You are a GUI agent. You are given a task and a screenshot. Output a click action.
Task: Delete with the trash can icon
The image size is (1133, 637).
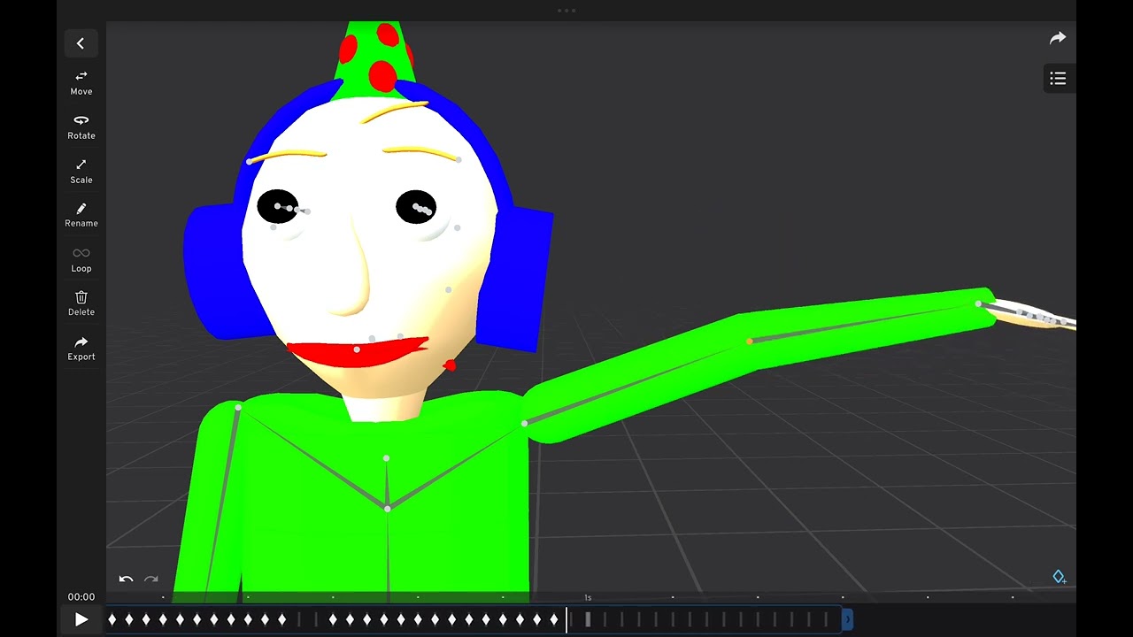[81, 303]
